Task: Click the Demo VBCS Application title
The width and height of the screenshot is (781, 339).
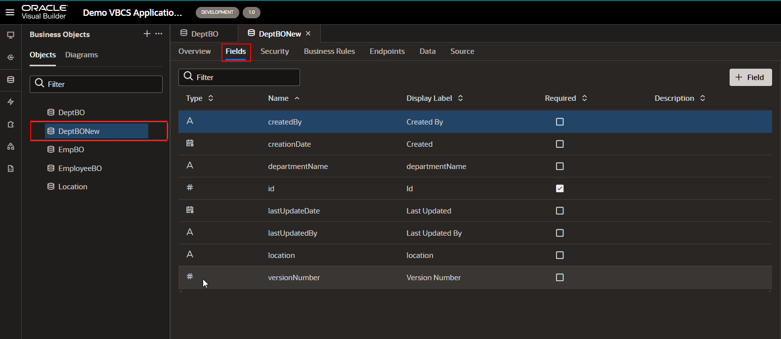Action: (132, 13)
